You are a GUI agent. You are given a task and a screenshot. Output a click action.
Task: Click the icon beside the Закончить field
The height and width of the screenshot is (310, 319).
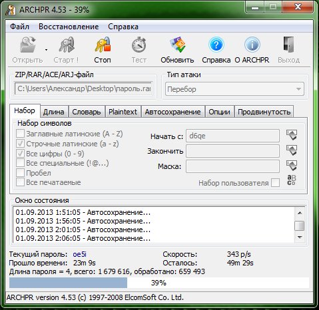pos(292,150)
